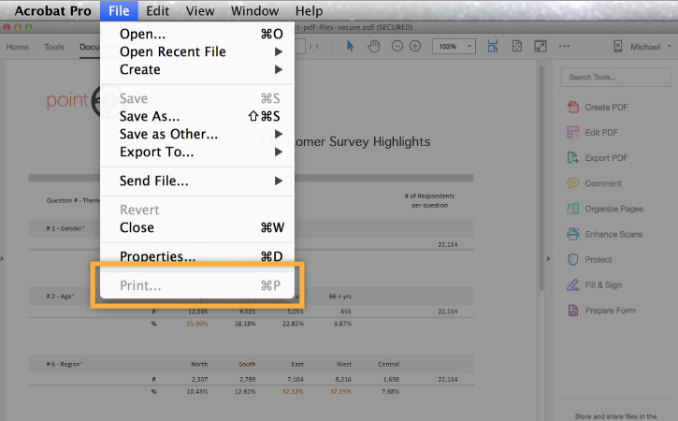Viewport: 678px width, 421px height.
Task: Click in the Search Tools field
Action: [615, 78]
